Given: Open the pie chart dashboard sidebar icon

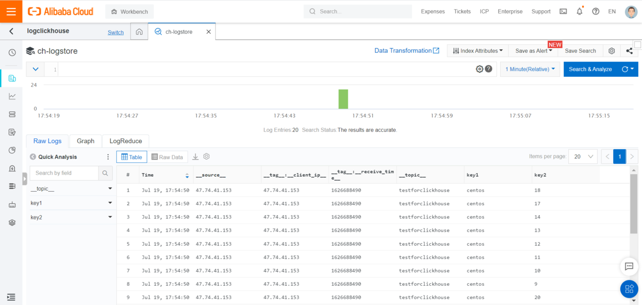Looking at the screenshot, I should pos(12,150).
